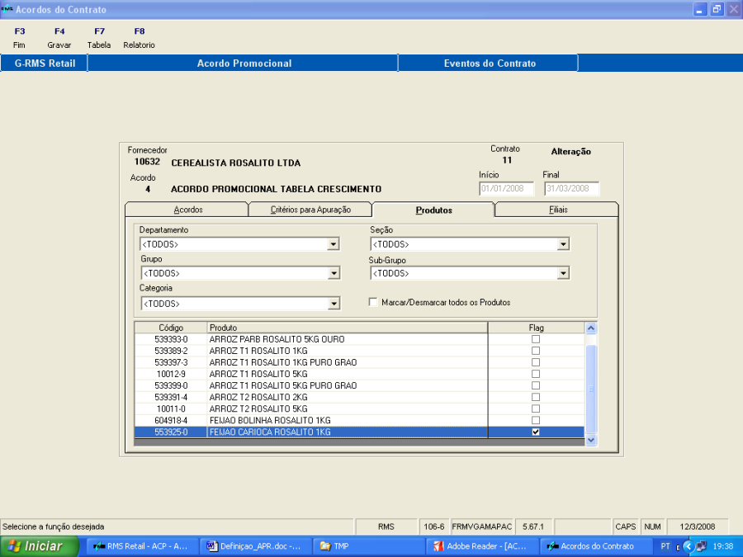Viewport: 743px width, 557px height.
Task: Uncheck flag for FEIJAO CARIOCA ROSALITO 1KG
Action: (x=536, y=432)
